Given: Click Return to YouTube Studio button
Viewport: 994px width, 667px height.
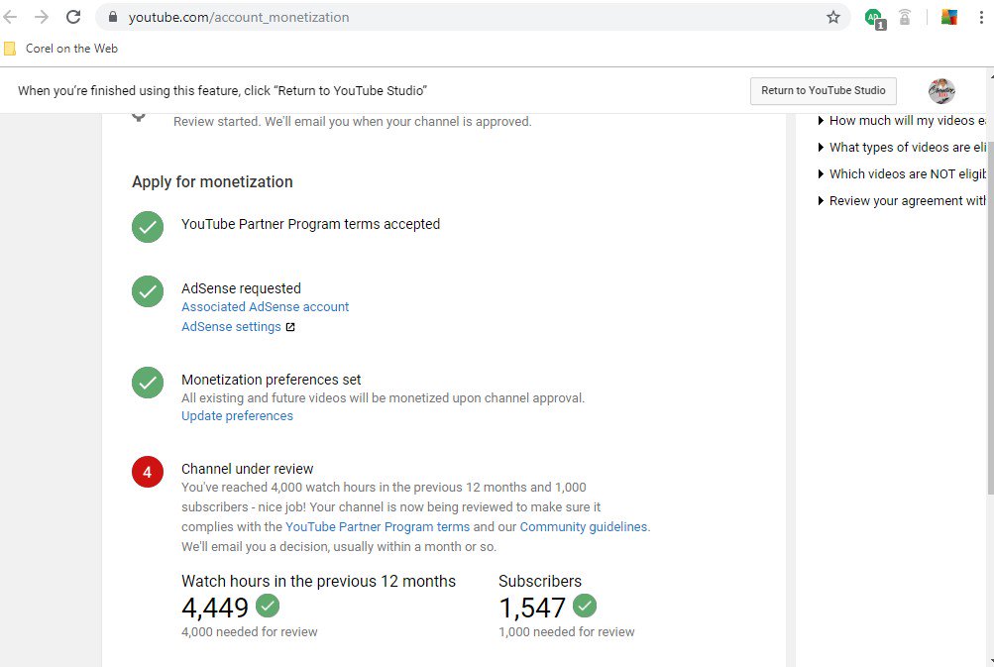Looking at the screenshot, I should tap(823, 90).
